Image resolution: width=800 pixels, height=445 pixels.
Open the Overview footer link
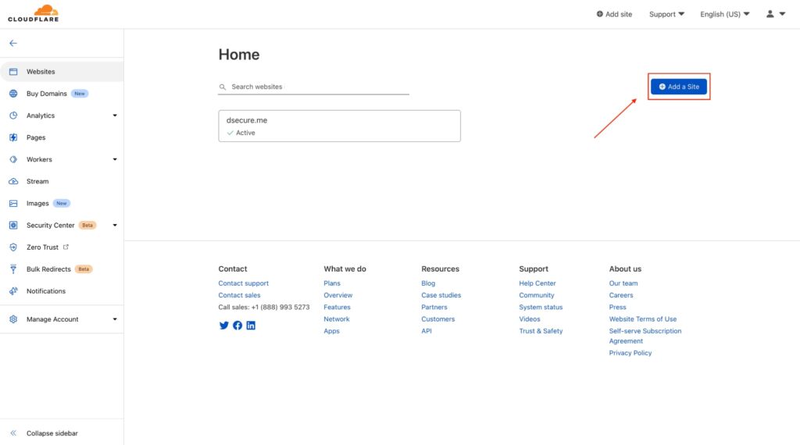(337, 295)
